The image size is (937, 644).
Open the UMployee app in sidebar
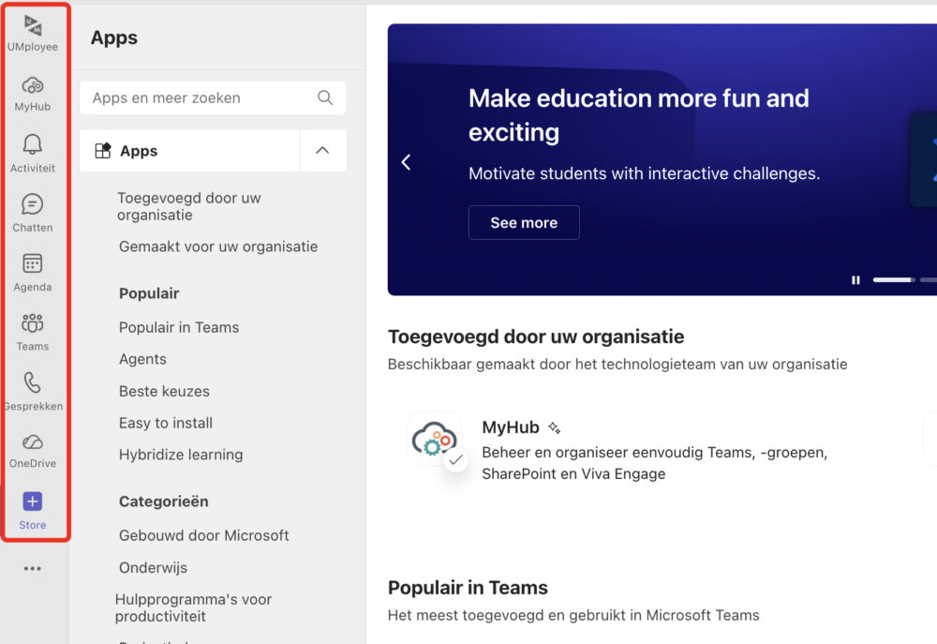pos(32,34)
